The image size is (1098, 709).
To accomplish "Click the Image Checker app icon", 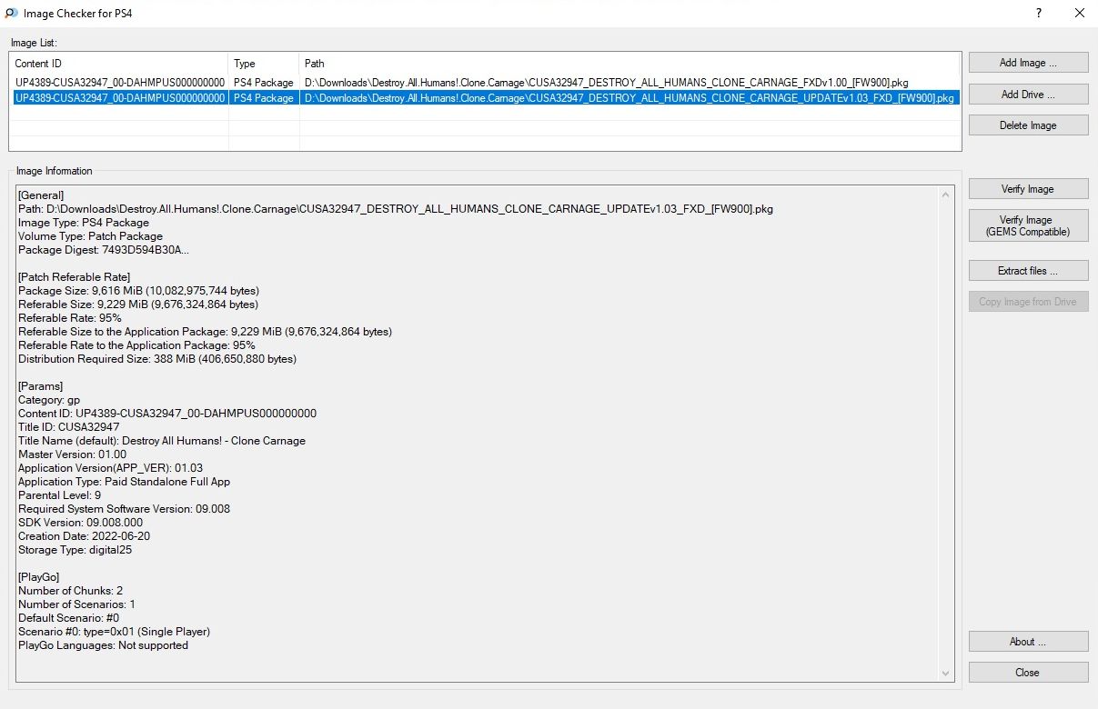I will click(11, 13).
